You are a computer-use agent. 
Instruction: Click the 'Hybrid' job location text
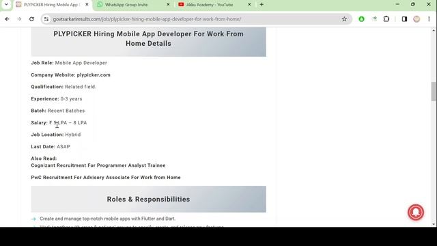pos(73,135)
